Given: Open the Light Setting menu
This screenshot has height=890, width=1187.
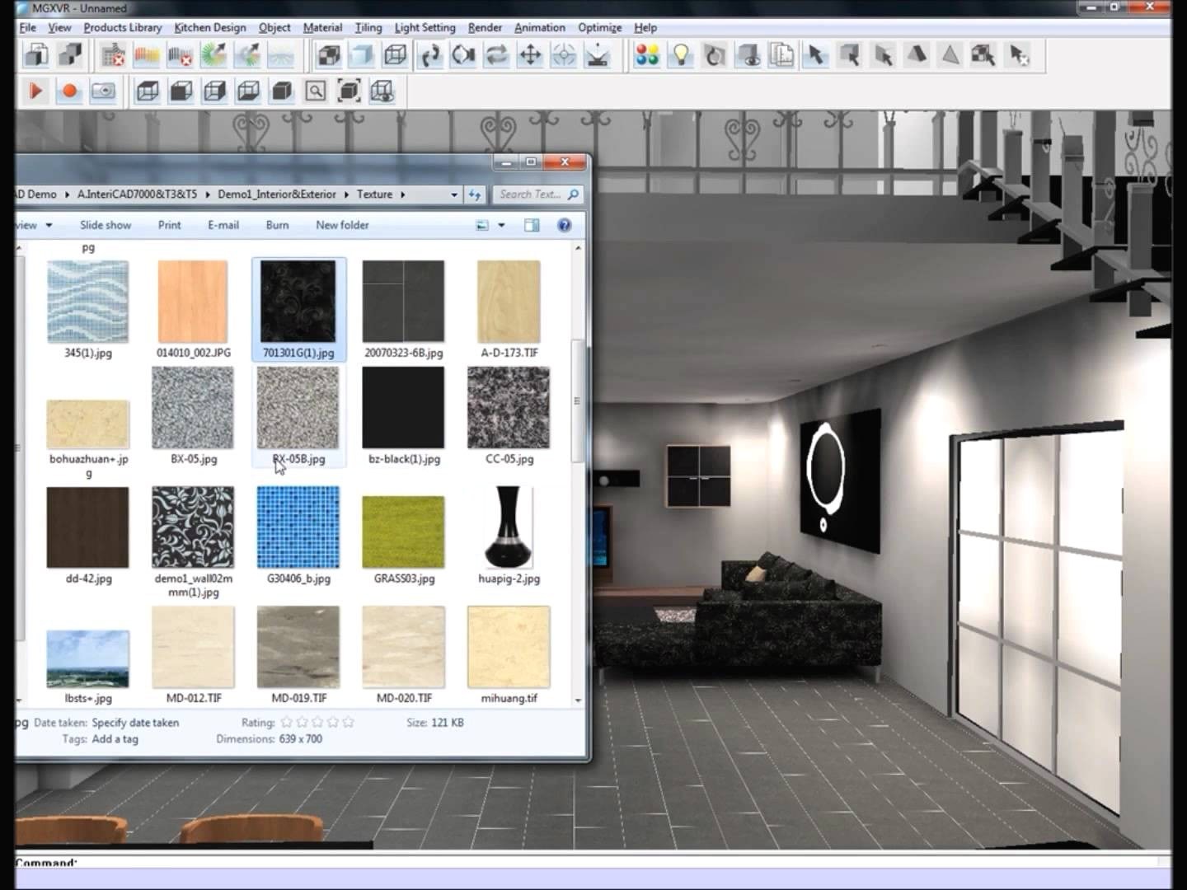Looking at the screenshot, I should (425, 27).
